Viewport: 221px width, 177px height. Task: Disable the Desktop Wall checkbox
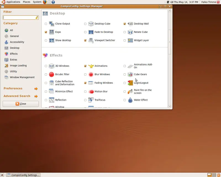[125, 24]
